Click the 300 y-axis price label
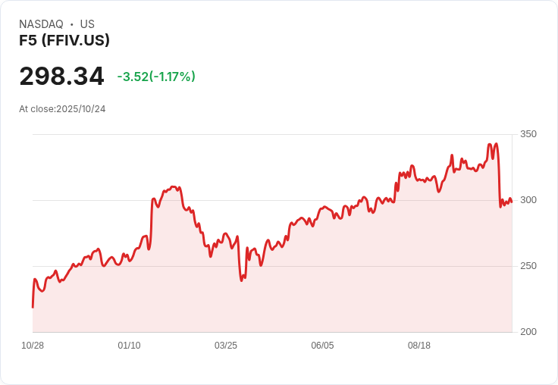The image size is (558, 385). click(x=528, y=200)
